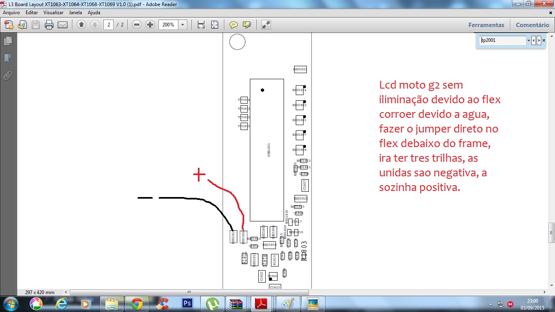Click the find text search field

(503, 40)
